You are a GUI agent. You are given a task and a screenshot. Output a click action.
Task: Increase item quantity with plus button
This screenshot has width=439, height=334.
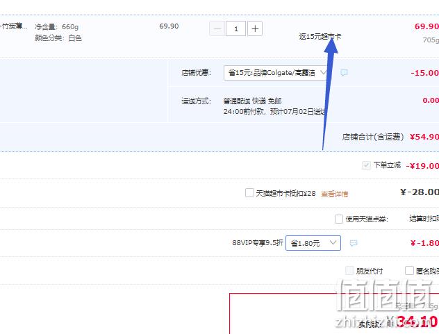click(255, 28)
